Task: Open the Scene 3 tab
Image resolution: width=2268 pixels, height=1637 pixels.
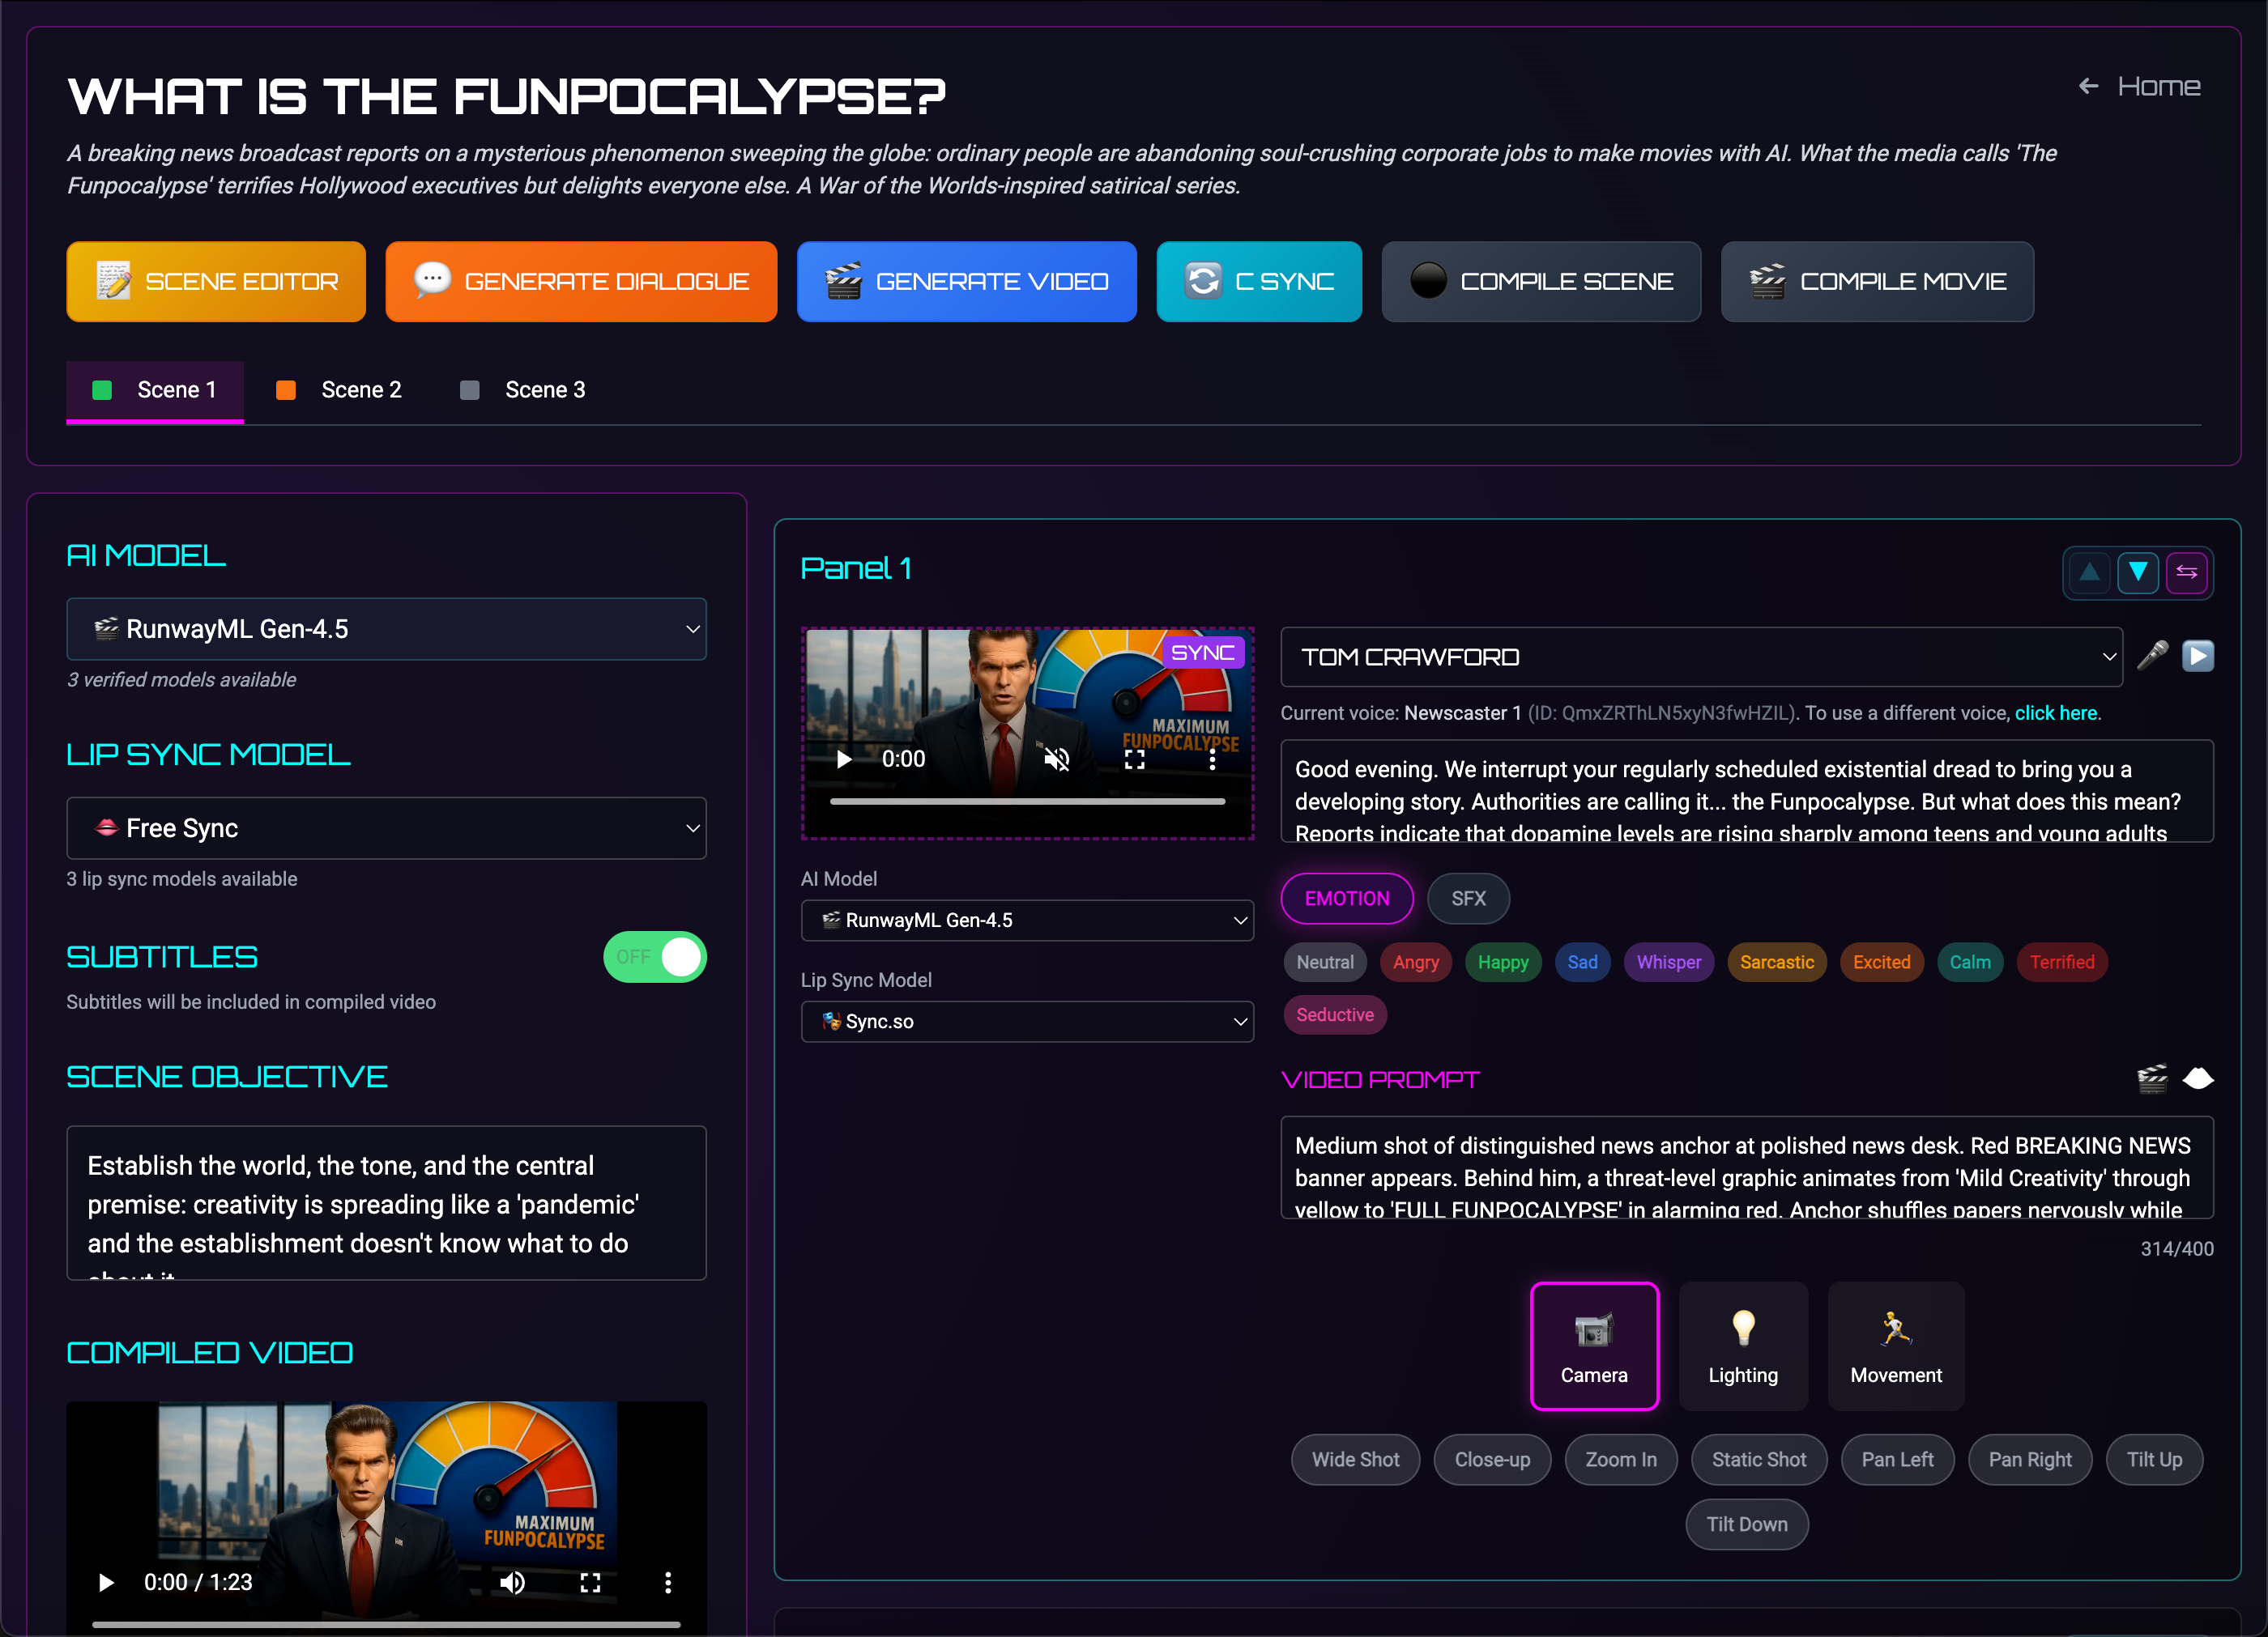Action: pos(524,389)
